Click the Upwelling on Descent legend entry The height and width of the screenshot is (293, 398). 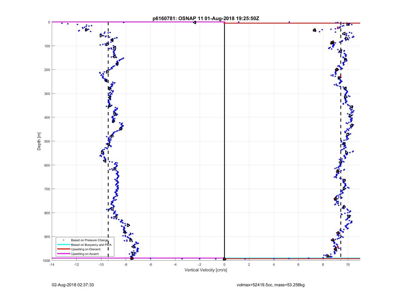pos(86,249)
